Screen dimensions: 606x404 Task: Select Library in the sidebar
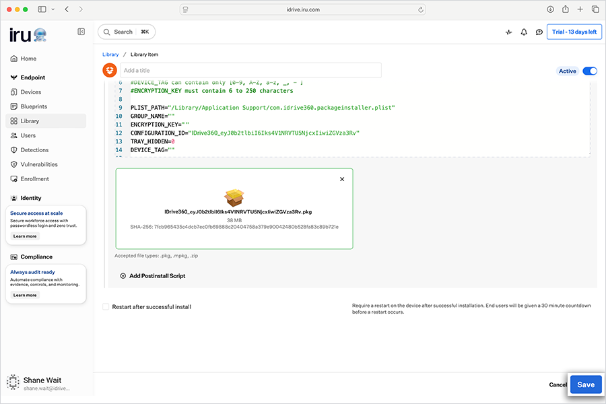(x=46, y=121)
